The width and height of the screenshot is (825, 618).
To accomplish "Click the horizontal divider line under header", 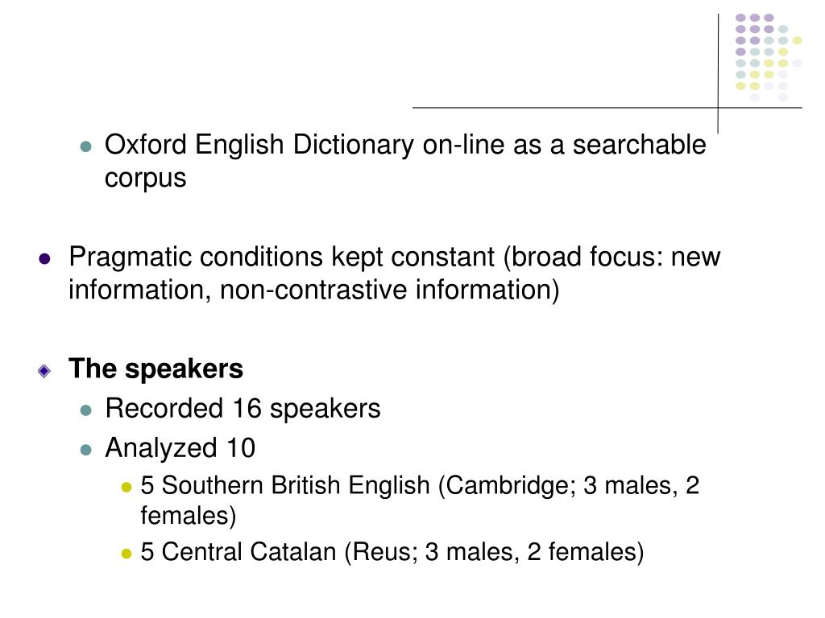I will 607,108.
